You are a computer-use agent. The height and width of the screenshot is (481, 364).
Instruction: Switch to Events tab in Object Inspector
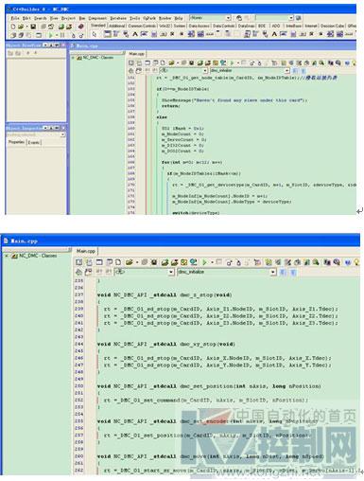click(34, 142)
